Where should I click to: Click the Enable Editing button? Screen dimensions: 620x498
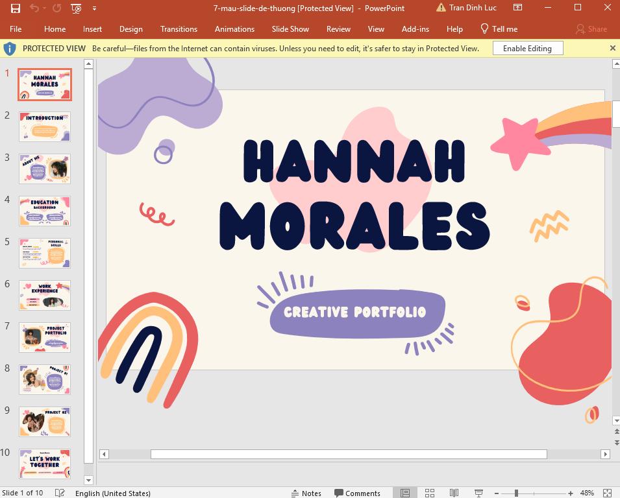pyautogui.click(x=528, y=48)
